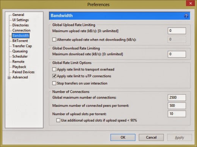Image resolution: width=197 pixels, height=147 pixels.
Task: Expand the Advanced tree node
Action: point(9,78)
